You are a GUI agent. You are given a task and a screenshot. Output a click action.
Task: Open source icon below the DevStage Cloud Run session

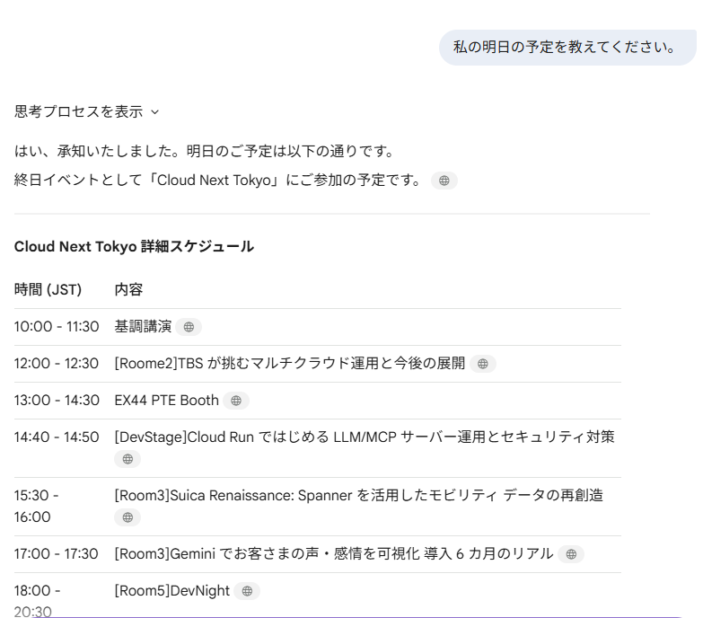127,459
